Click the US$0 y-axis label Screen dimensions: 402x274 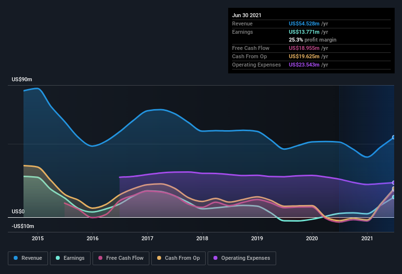(18, 211)
